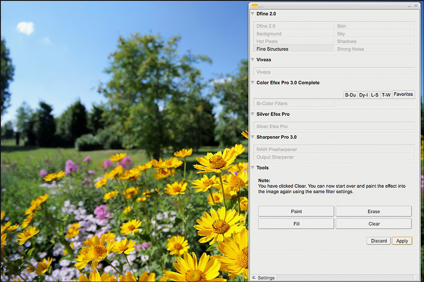Viewport: 424px width, 282px height.
Task: Launch the Silver Efex Pro filter
Action: click(334, 126)
